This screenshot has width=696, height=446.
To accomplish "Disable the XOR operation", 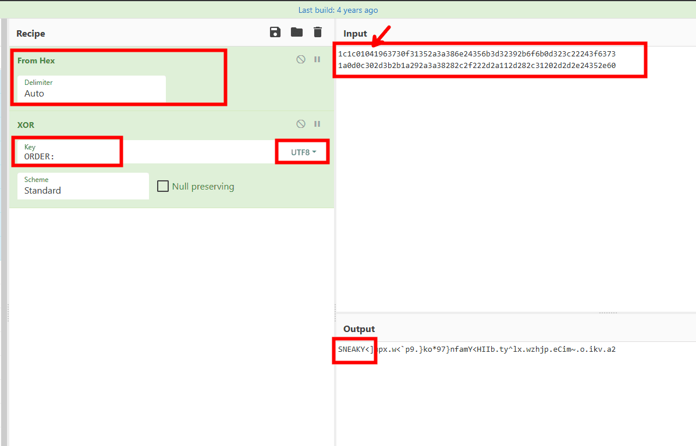I will coord(301,124).
